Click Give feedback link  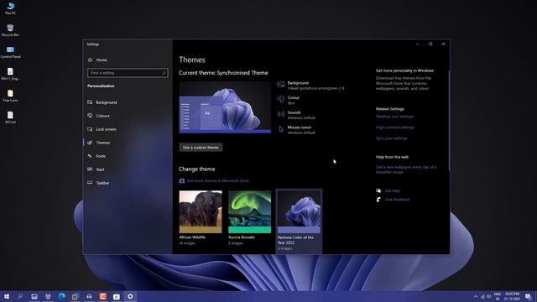[397, 200]
